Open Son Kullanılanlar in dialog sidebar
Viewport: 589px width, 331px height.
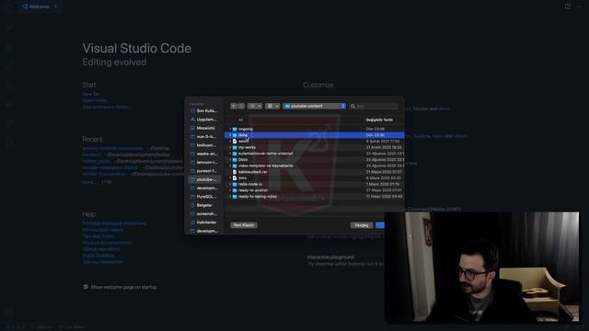click(x=204, y=111)
